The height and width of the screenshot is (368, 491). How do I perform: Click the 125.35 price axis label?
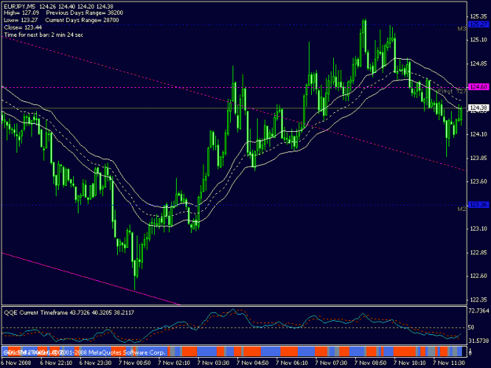pyautogui.click(x=478, y=16)
